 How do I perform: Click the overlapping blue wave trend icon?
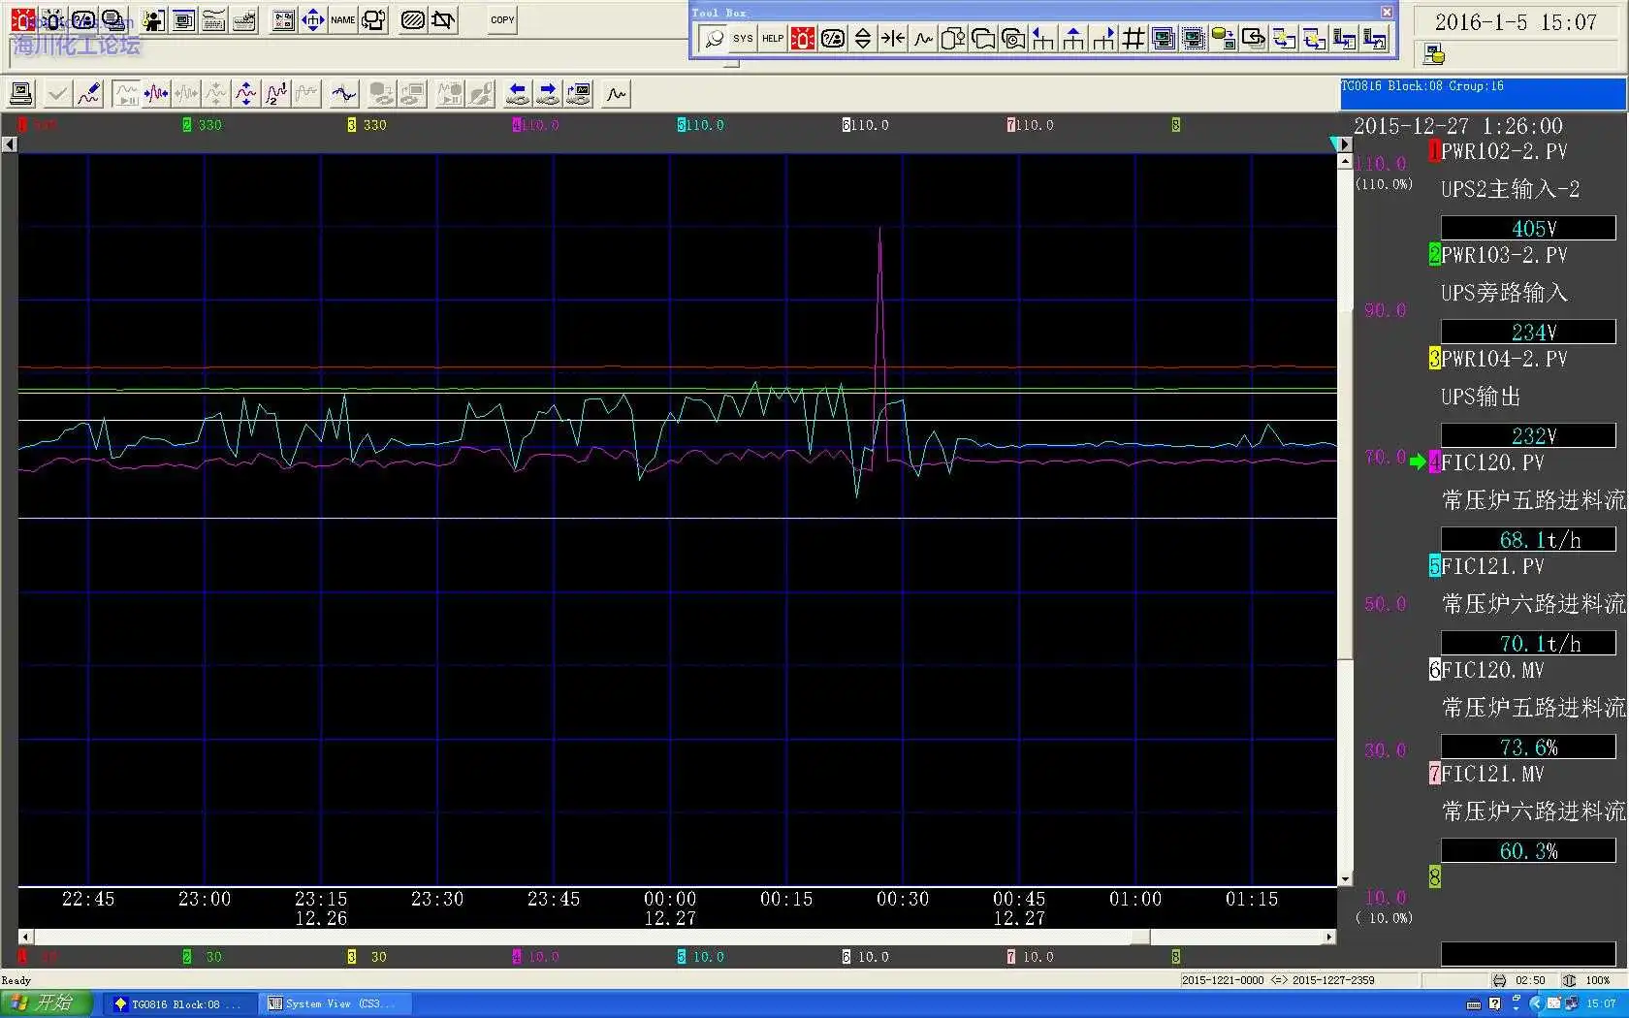click(343, 94)
